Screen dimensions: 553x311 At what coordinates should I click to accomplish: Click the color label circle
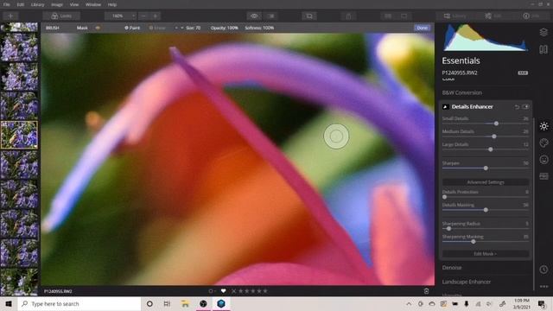[211, 291]
